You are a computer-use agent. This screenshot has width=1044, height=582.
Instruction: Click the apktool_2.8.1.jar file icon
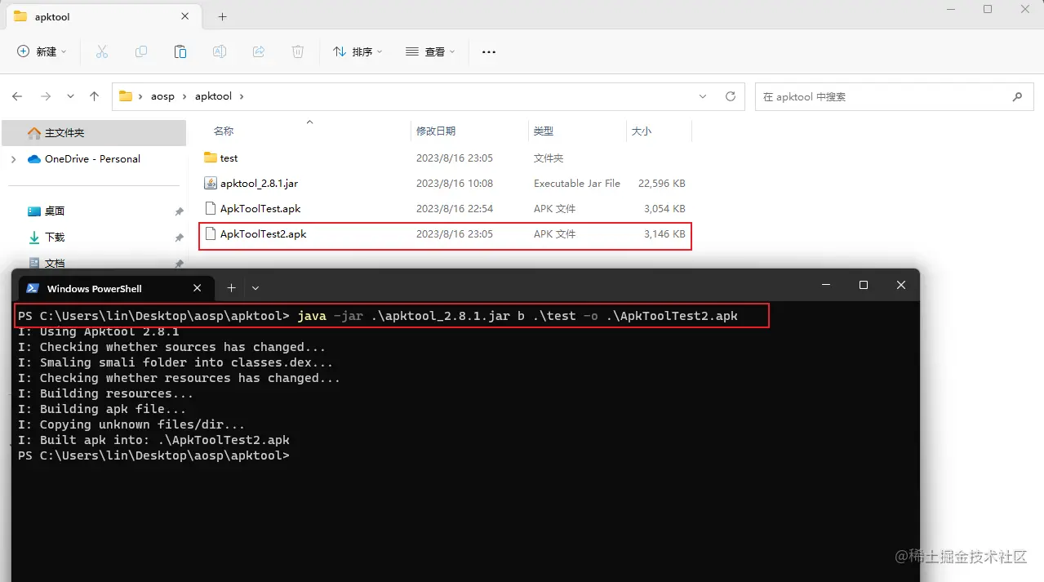click(x=210, y=183)
